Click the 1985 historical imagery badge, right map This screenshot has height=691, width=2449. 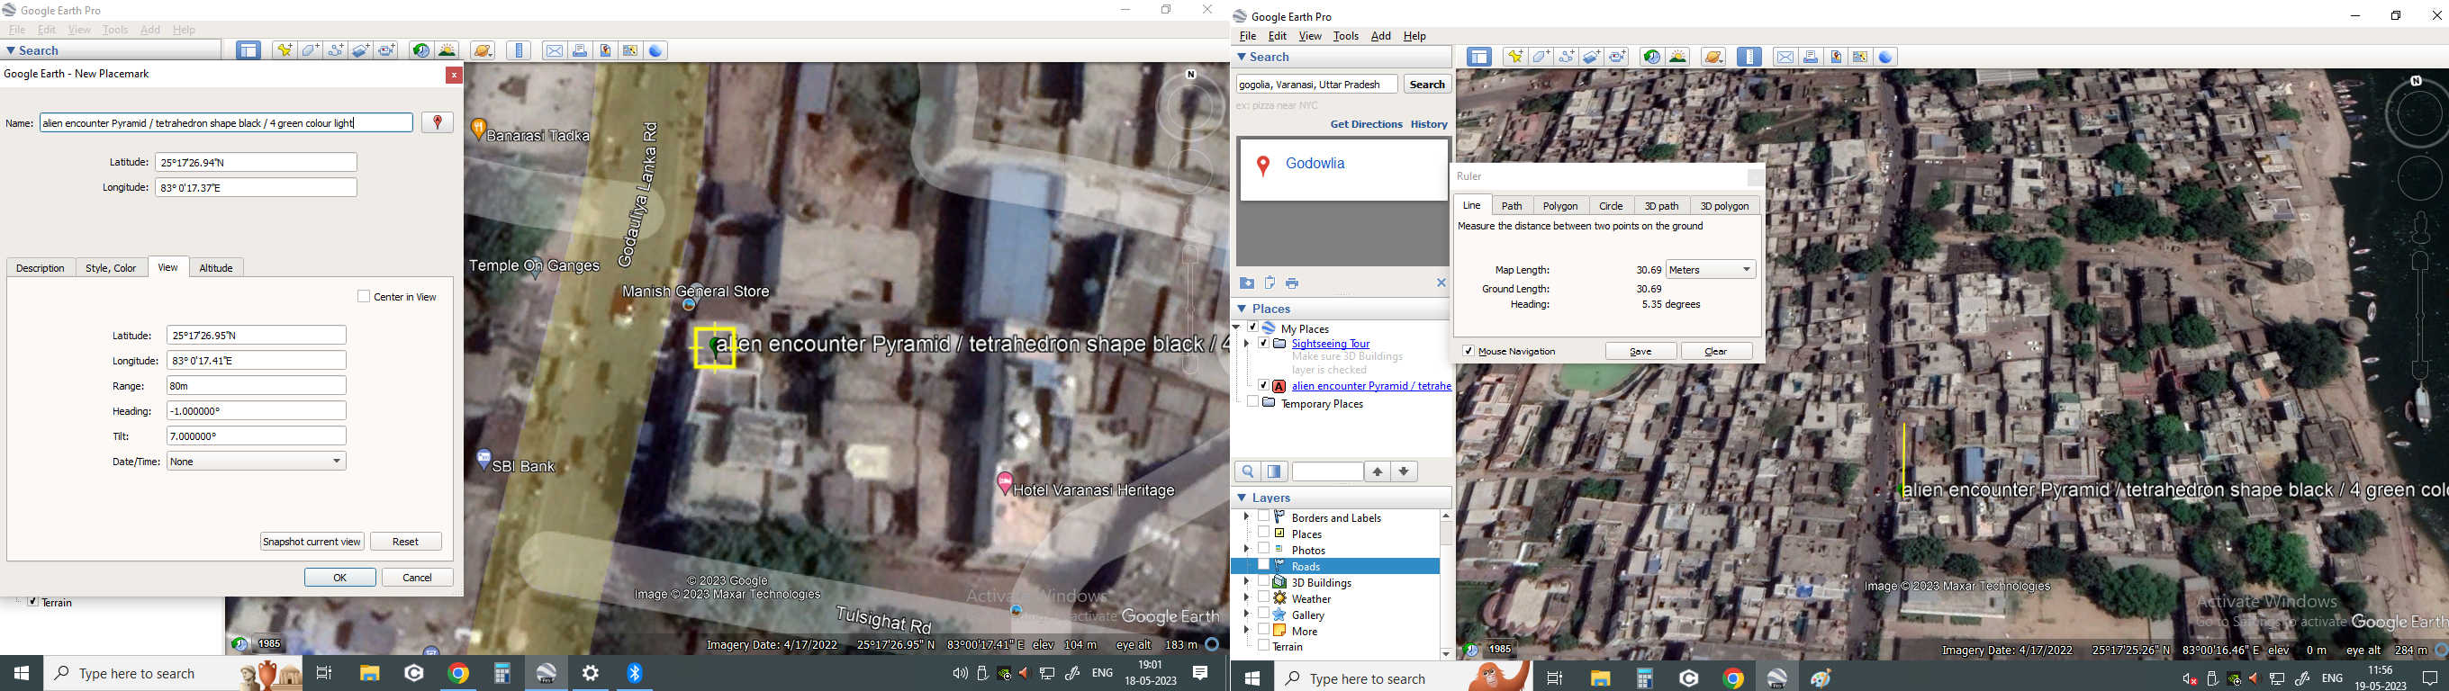click(1499, 650)
